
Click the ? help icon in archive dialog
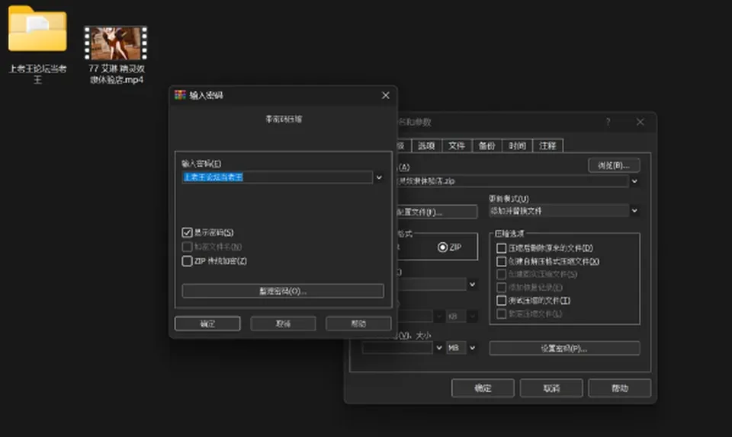pyautogui.click(x=608, y=122)
